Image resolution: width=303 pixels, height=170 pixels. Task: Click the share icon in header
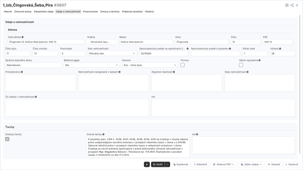click(x=292, y=5)
